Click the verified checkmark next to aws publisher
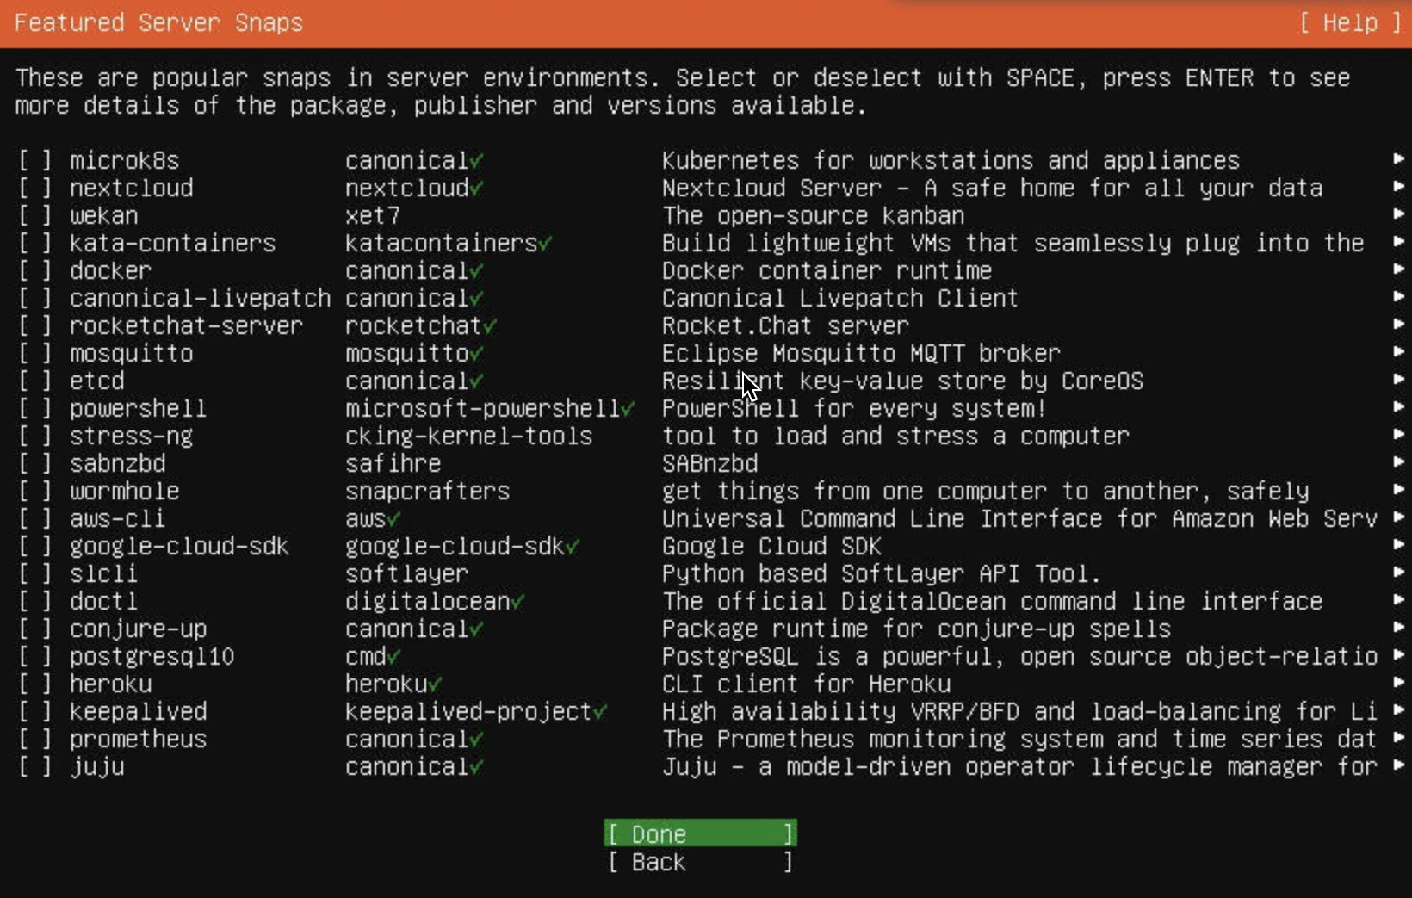Viewport: 1412px width, 898px height. 393,519
